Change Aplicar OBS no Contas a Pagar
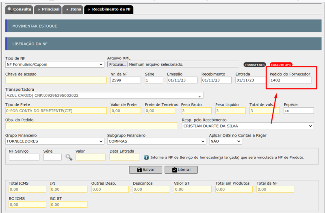325x213 pixels. tap(225, 141)
